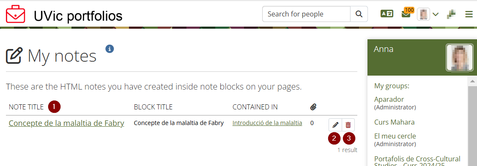Open note Concepte de la malaltia de Fabry
Viewport: 477px width, 166px height.
tap(66, 123)
